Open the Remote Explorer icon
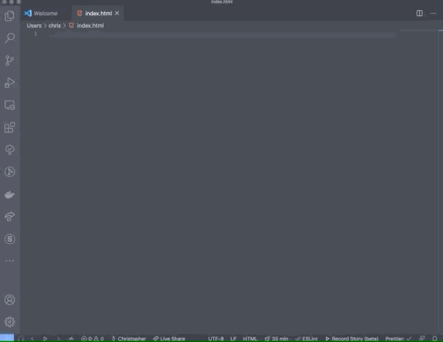443x342 pixels. coord(10,105)
